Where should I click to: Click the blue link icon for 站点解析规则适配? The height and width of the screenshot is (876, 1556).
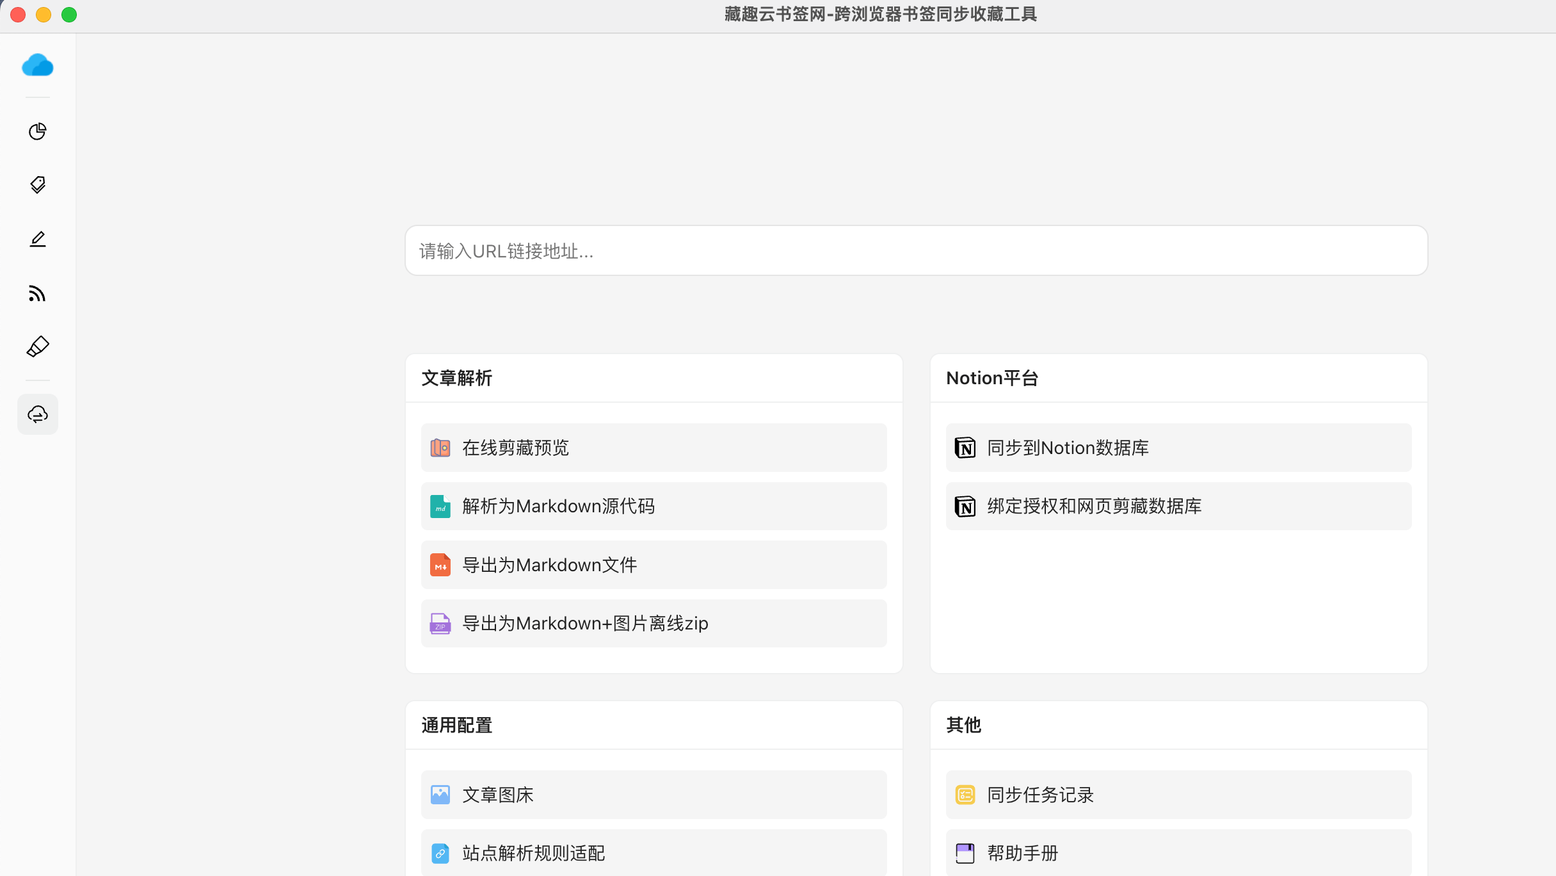(440, 853)
